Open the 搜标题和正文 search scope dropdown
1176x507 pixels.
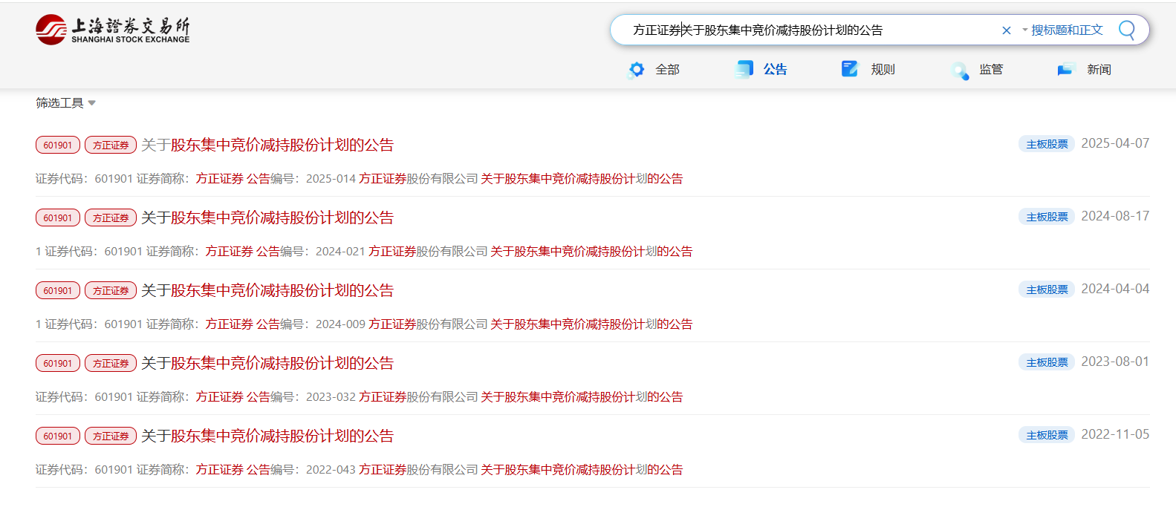click(x=1062, y=30)
